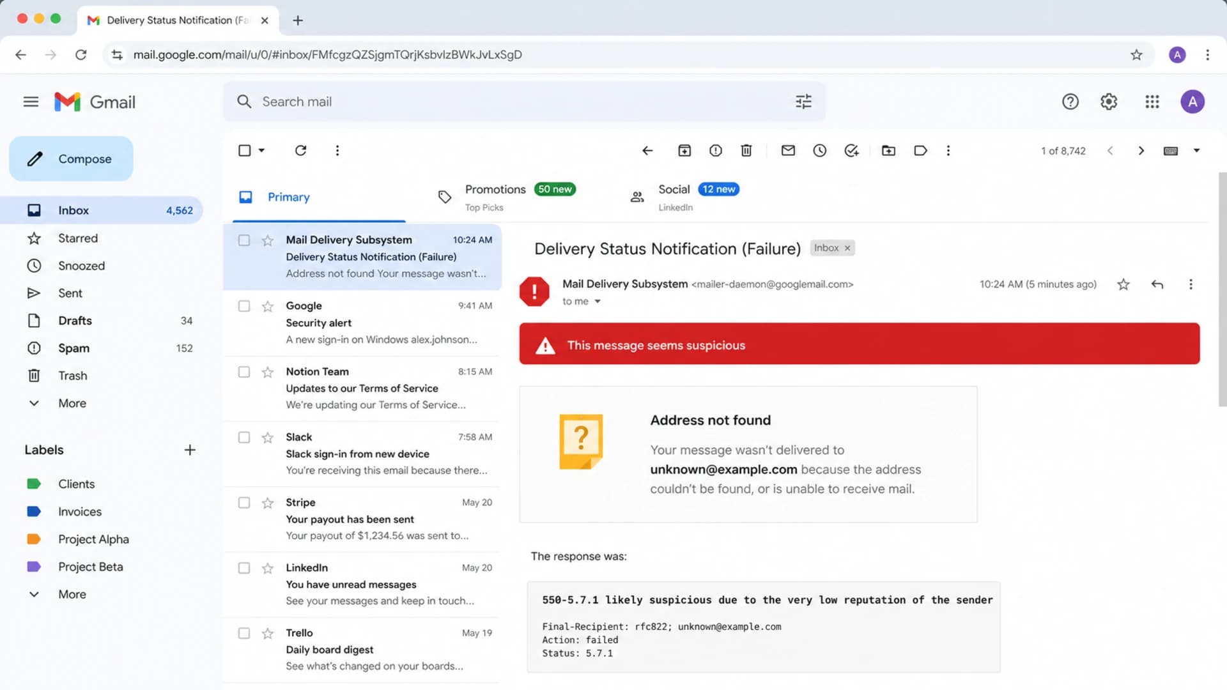Reply to Mail Delivery Subsystem
The height and width of the screenshot is (690, 1227).
click(x=1157, y=284)
